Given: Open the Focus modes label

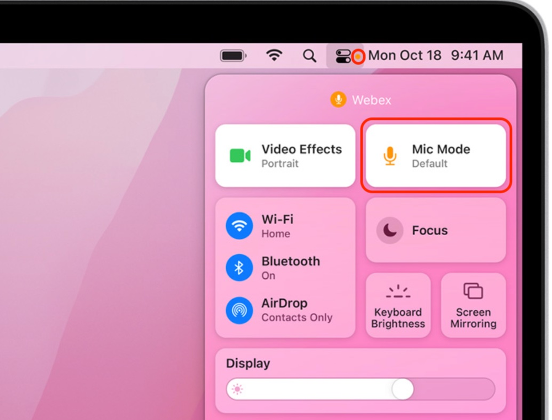Looking at the screenshot, I should coord(430,231).
